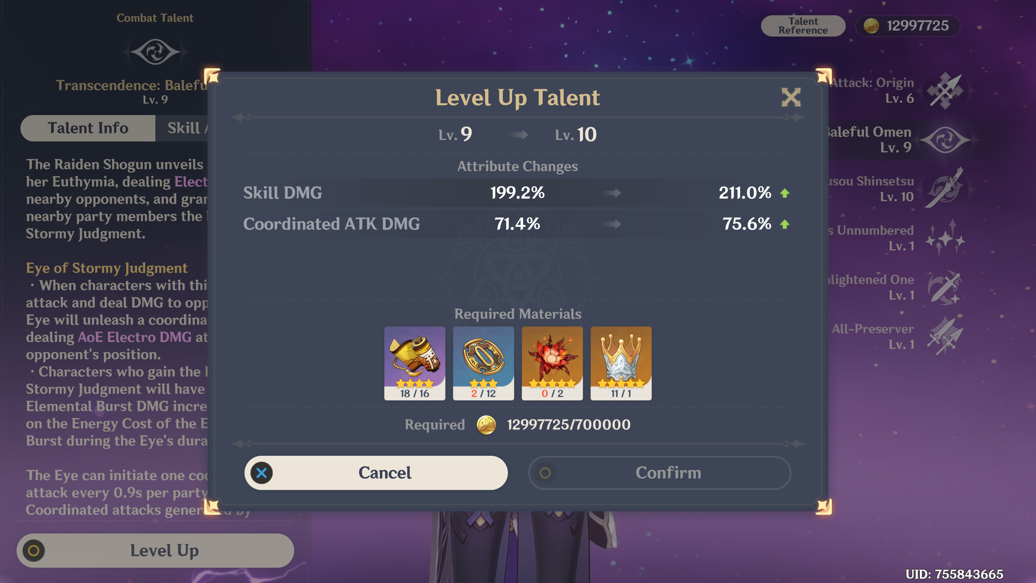Click the Mora balance 12997725 display
The image size is (1036, 583).
908,26
